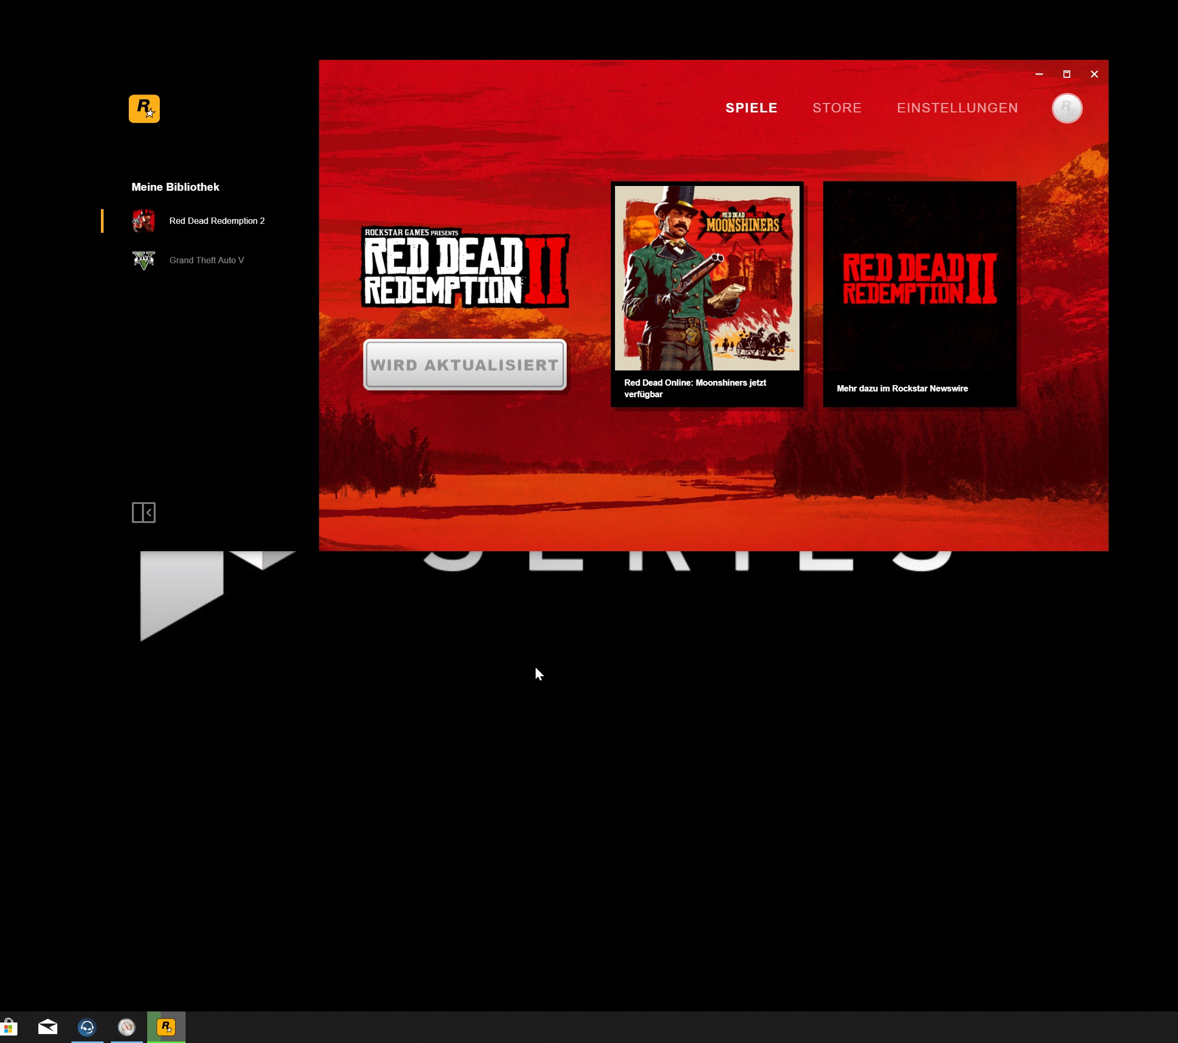Minimize the Rockstar launcher window
The width and height of the screenshot is (1178, 1043).
coord(1039,74)
